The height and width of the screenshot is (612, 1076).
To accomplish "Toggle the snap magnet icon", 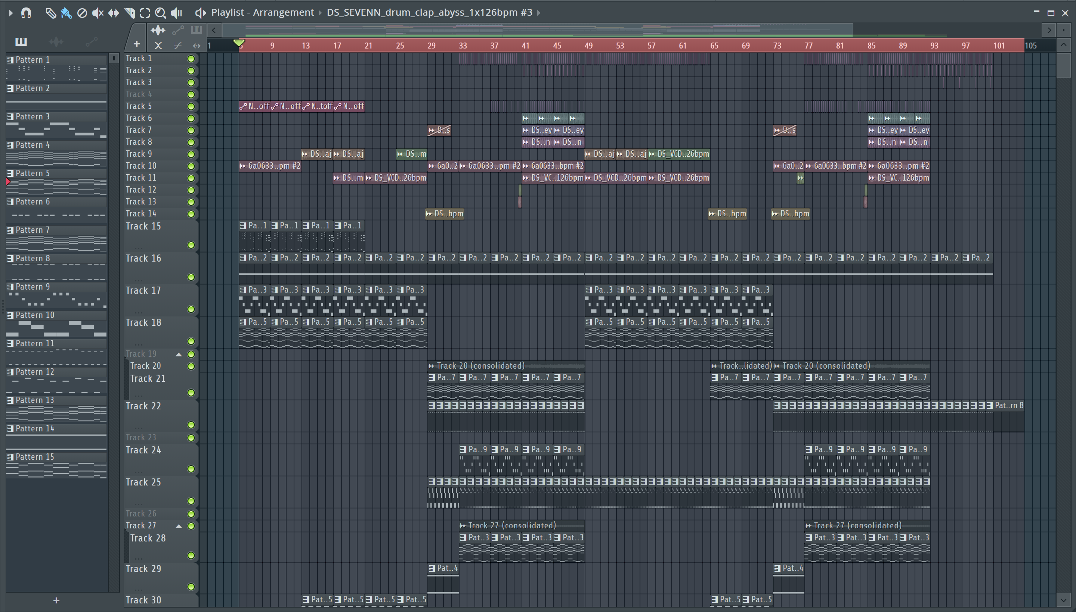I will click(x=26, y=13).
